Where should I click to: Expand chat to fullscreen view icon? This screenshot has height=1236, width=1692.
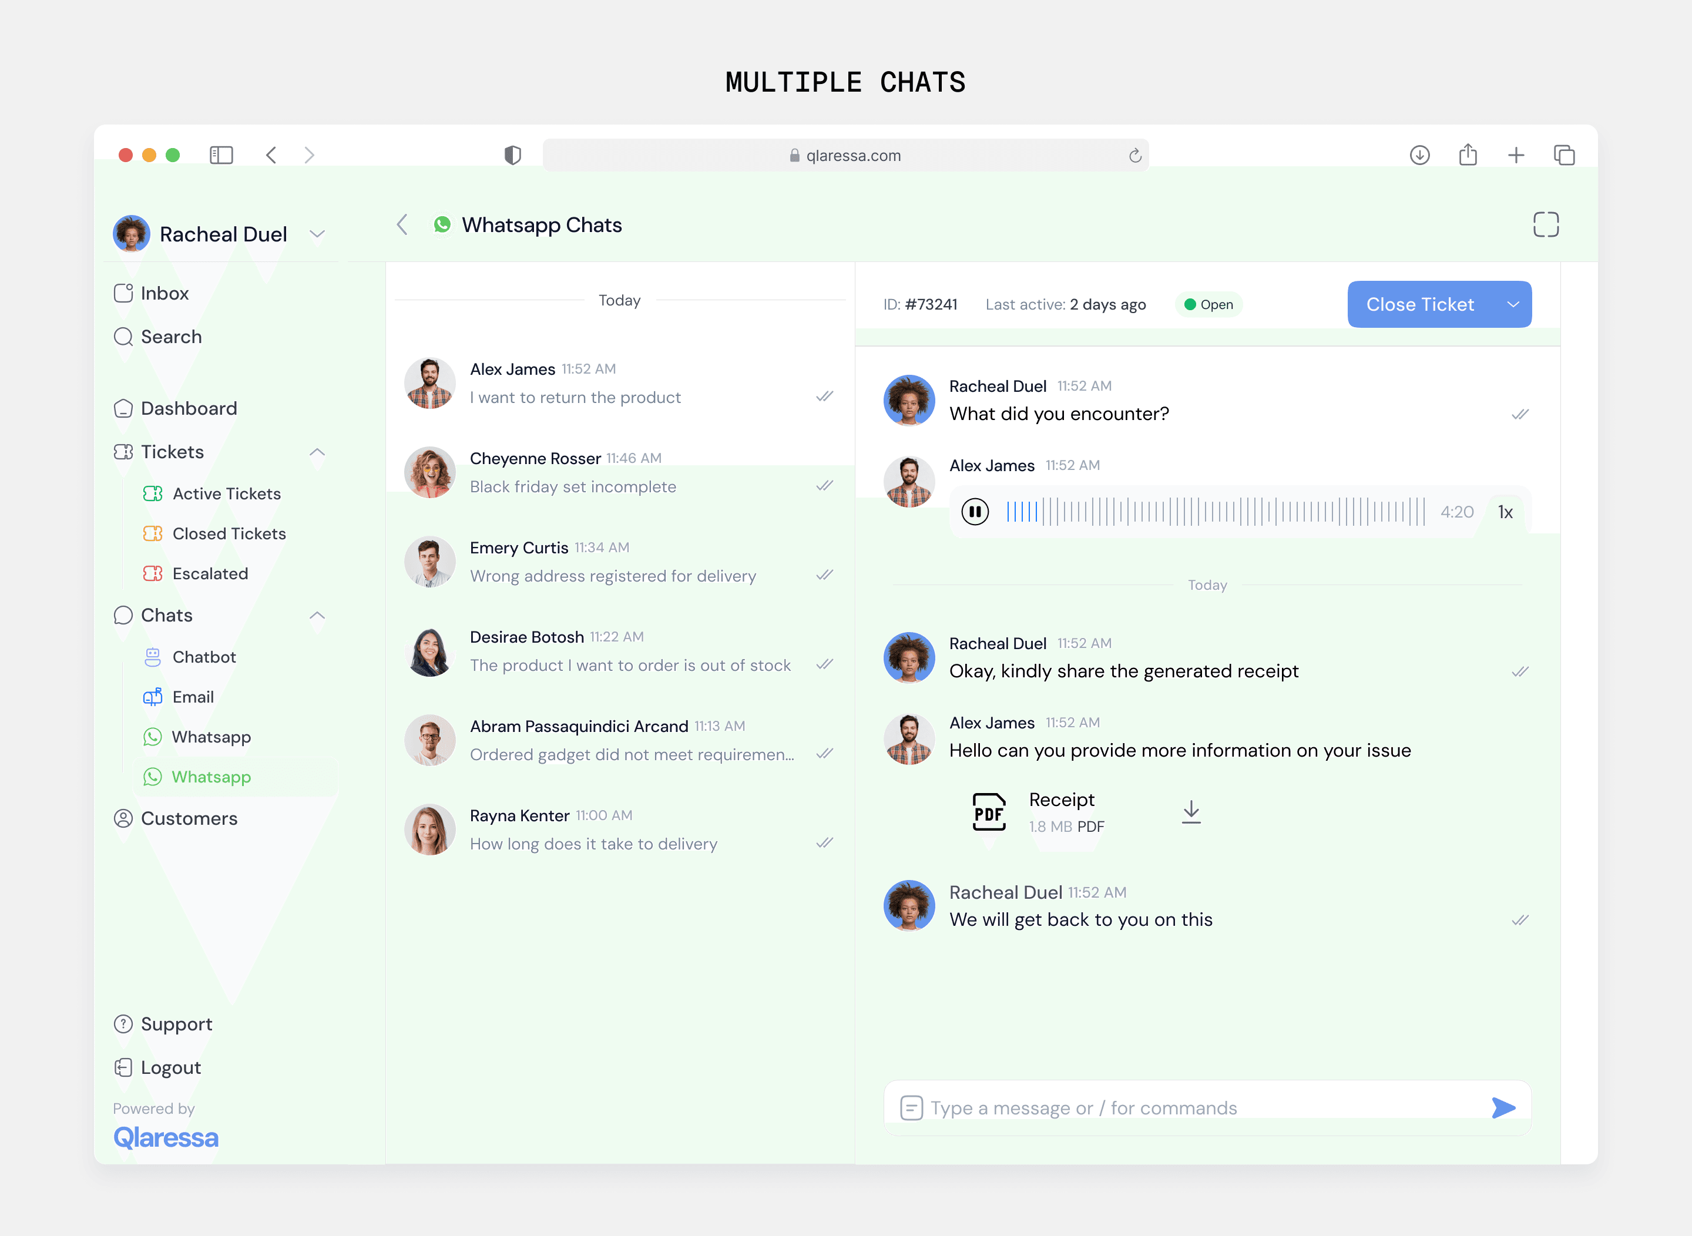(1545, 224)
